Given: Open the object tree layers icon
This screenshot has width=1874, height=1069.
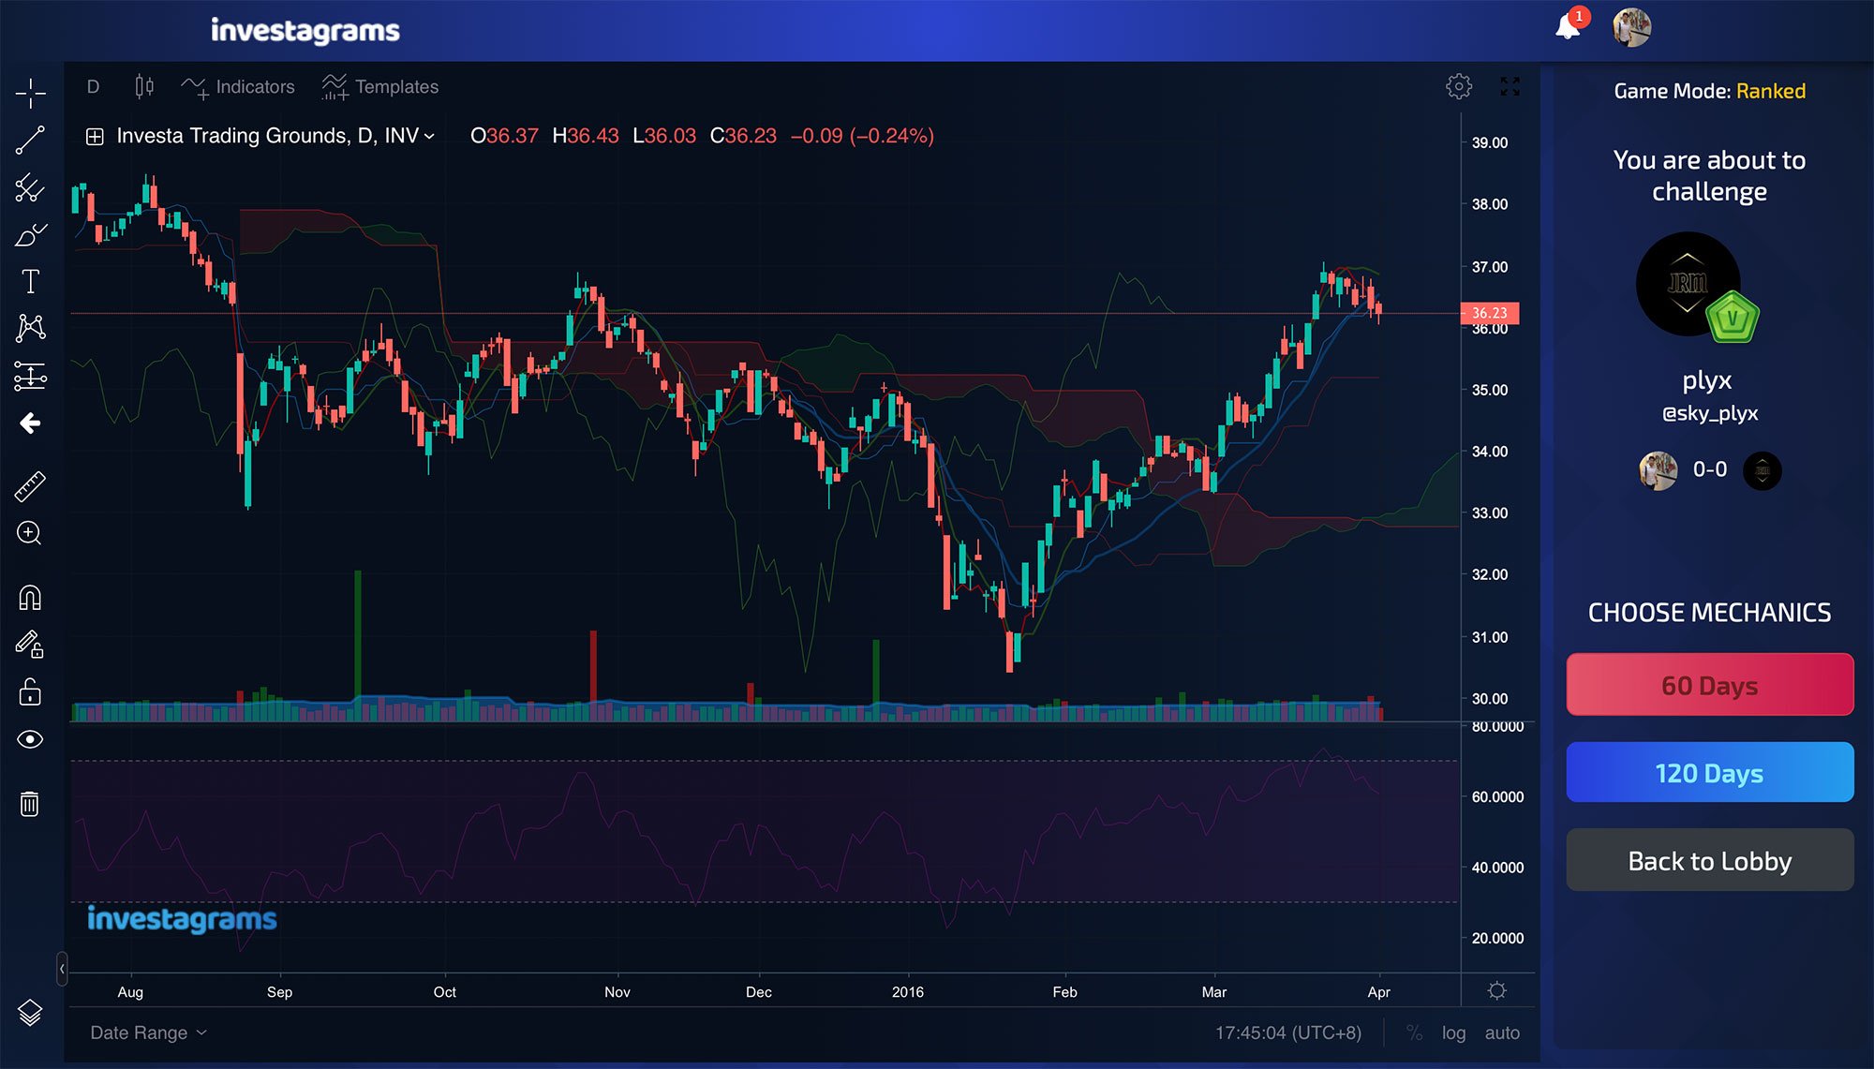Looking at the screenshot, I should pyautogui.click(x=30, y=1012).
